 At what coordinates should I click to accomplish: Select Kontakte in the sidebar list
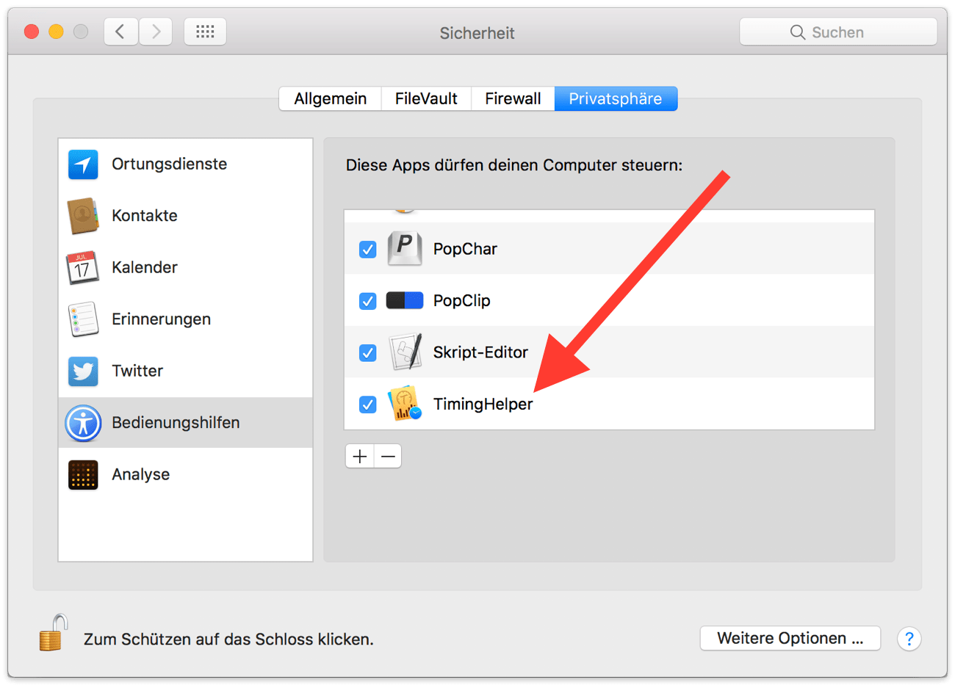tap(186, 216)
